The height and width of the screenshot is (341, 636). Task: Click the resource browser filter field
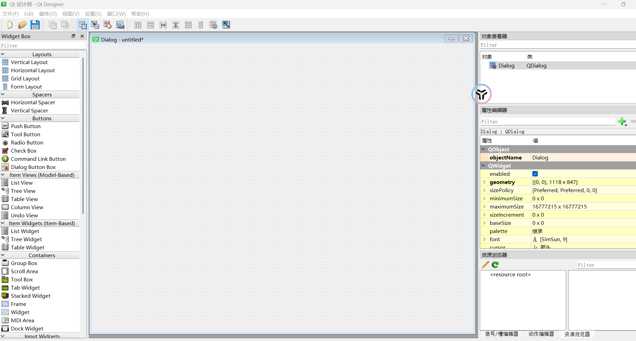pos(606,265)
